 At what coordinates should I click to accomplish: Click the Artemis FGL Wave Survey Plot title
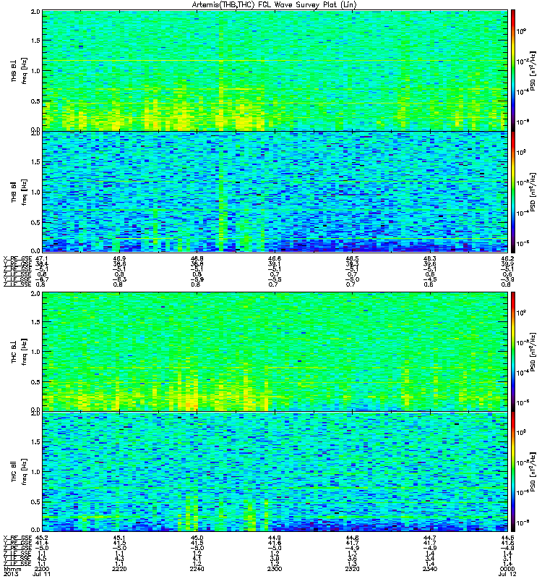pyautogui.click(x=274, y=5)
